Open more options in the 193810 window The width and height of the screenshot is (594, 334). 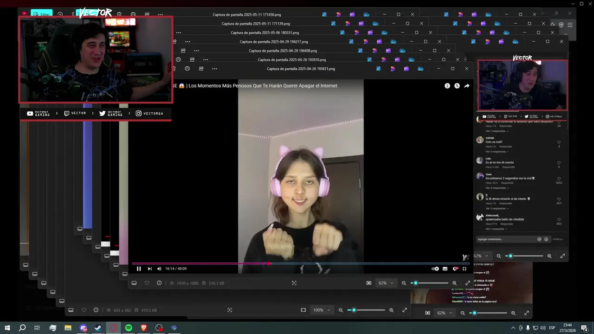206,59
